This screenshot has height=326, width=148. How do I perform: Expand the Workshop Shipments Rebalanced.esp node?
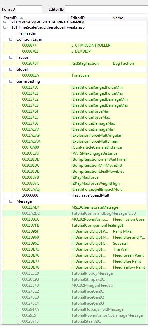5,22
